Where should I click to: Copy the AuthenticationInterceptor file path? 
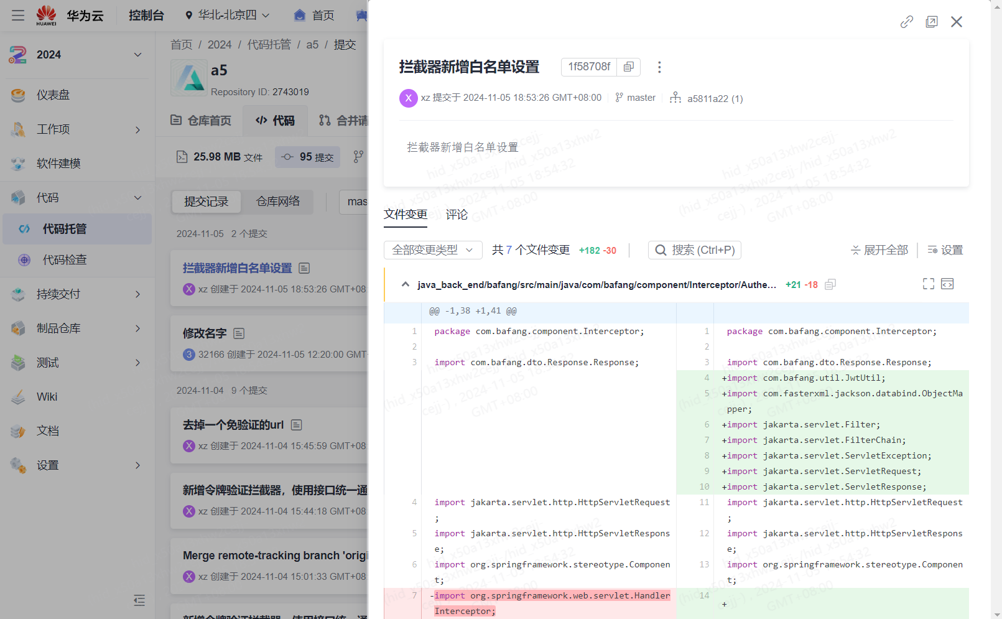coord(830,284)
